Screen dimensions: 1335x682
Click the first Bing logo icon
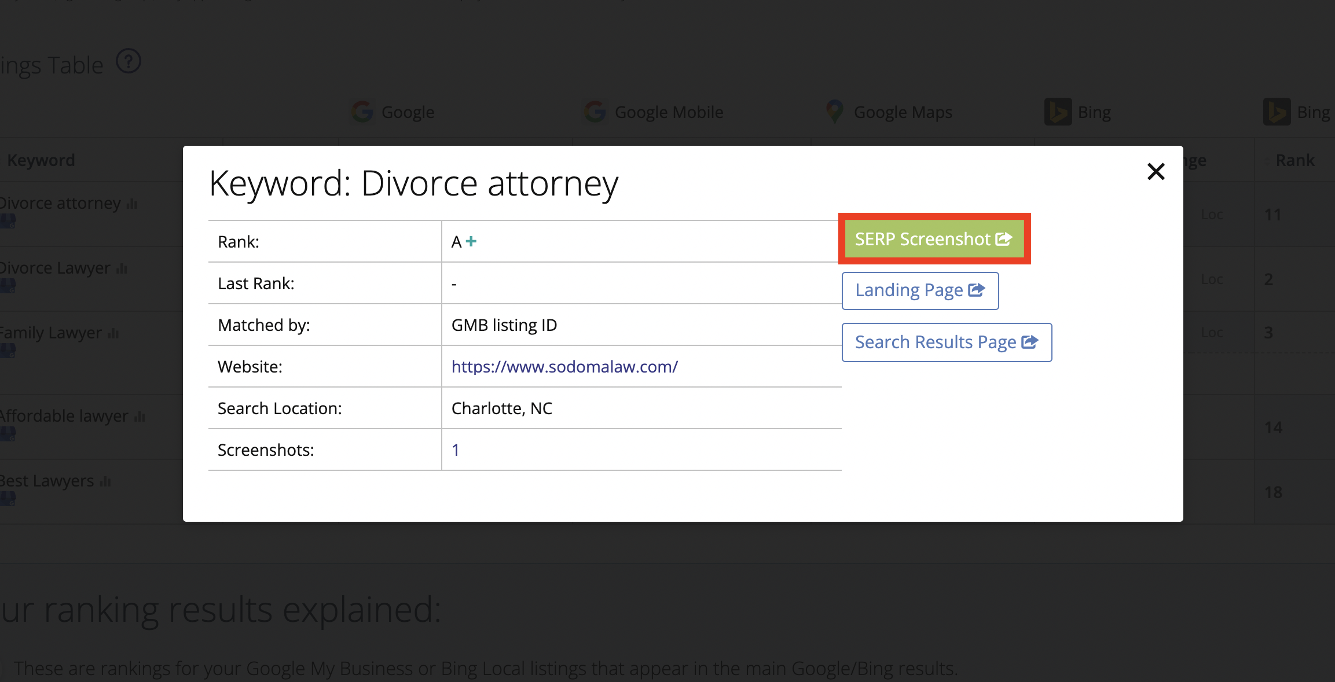point(1058,112)
